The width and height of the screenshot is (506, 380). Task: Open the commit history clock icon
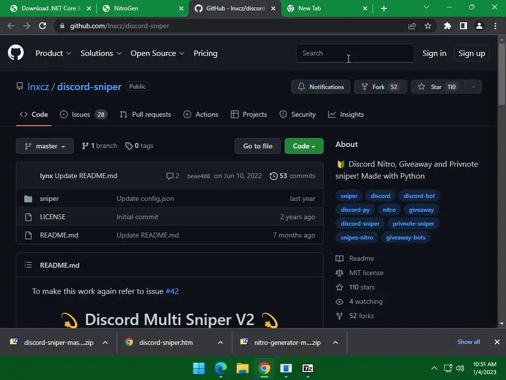click(273, 176)
